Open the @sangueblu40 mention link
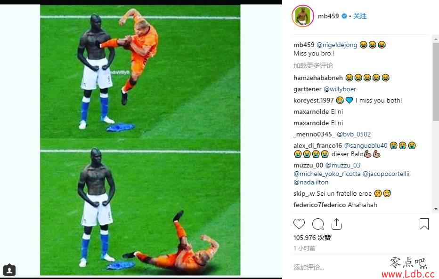The width and height of the screenshot is (439, 279). tap(366, 146)
